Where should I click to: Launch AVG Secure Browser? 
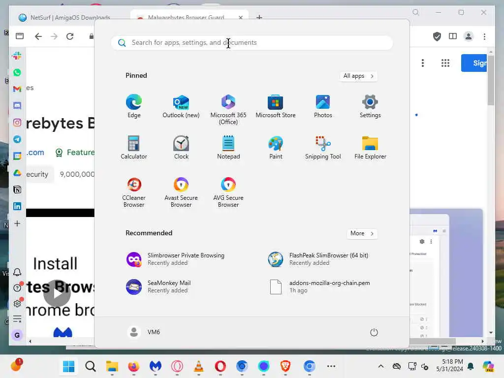point(228,192)
